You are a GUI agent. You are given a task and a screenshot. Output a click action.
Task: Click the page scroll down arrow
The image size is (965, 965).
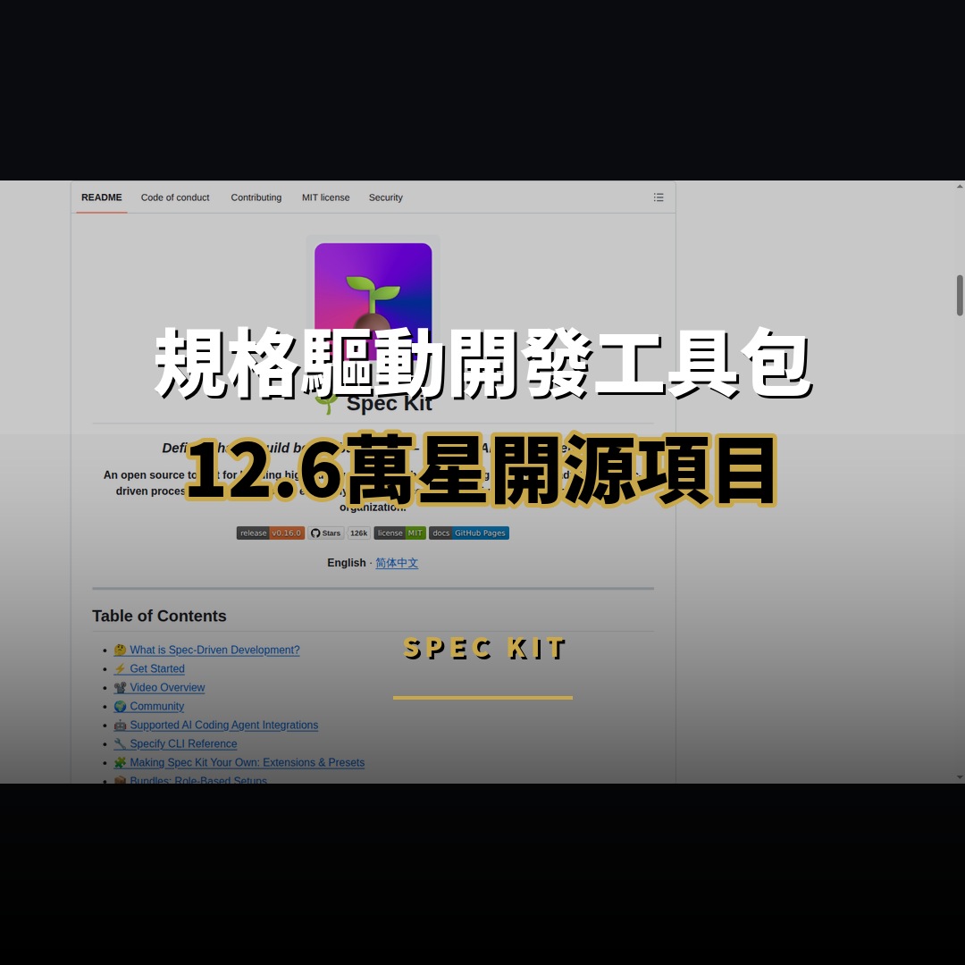(960, 777)
